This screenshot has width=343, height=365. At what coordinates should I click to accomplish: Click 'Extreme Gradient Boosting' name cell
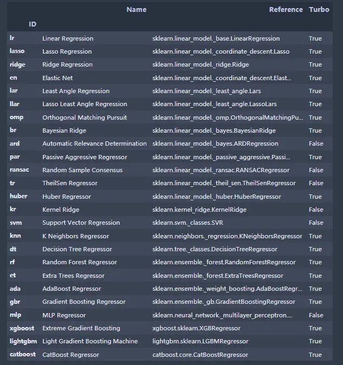81,329
